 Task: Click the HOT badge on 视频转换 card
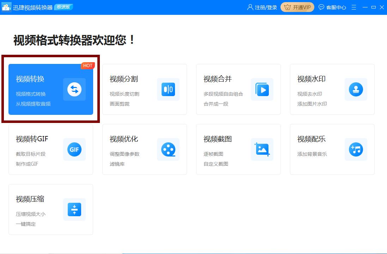(x=87, y=65)
